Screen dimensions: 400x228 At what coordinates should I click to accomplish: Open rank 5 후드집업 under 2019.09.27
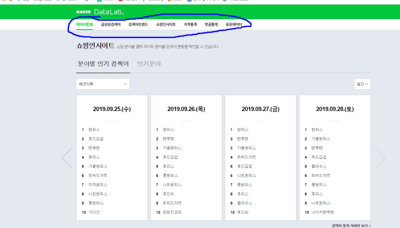pos(244,166)
